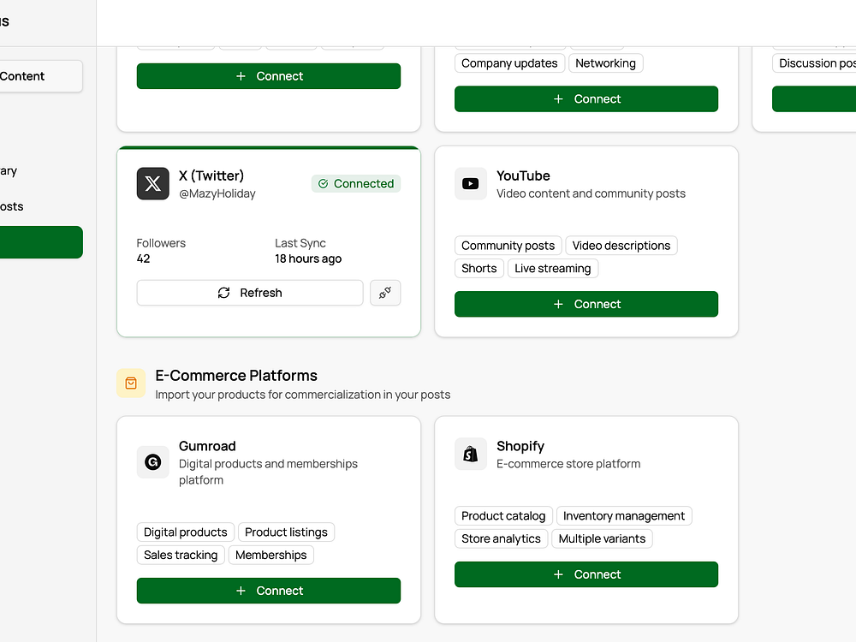Click the Inventory management tag

(624, 516)
